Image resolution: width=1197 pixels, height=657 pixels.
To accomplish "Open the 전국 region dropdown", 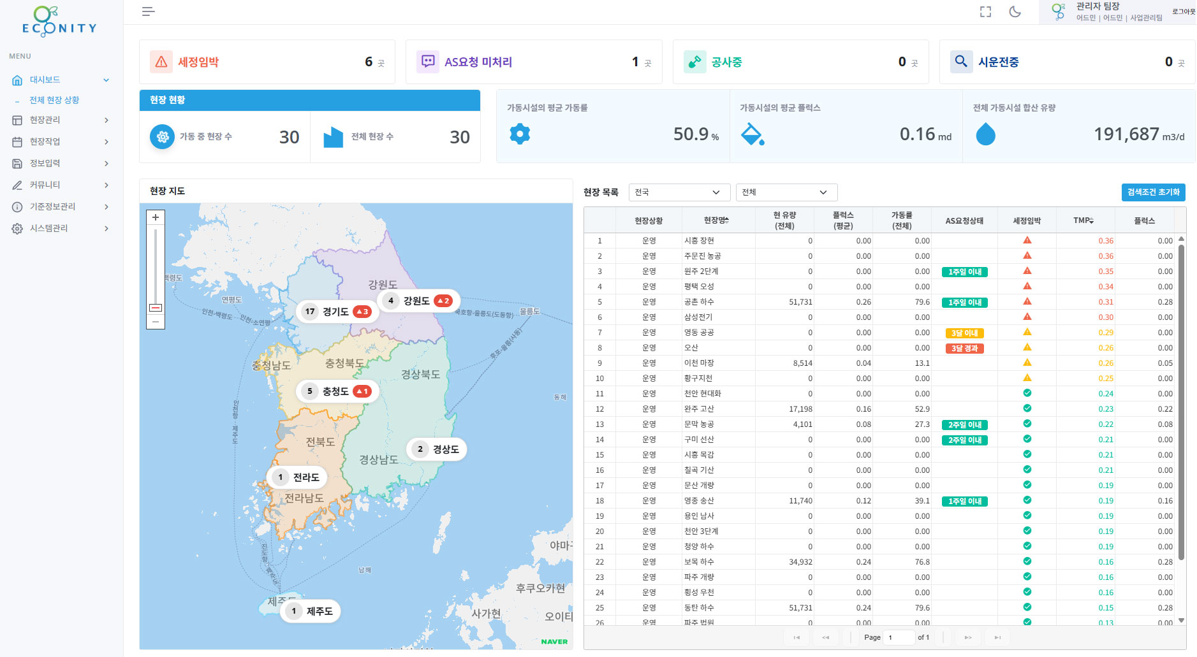I will coord(679,192).
